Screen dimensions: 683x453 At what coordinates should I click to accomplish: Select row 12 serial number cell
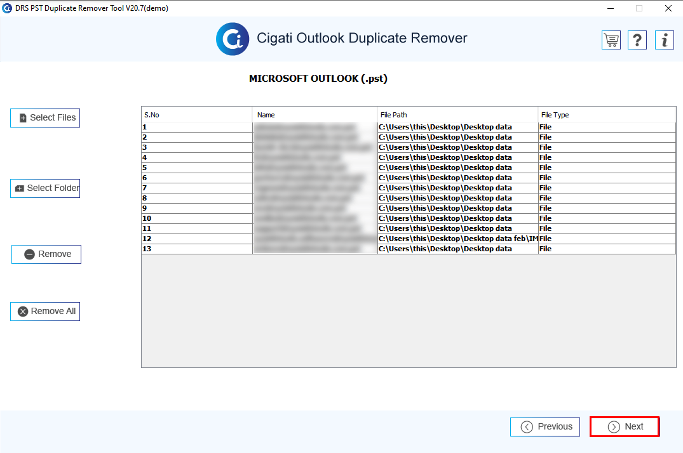click(197, 239)
